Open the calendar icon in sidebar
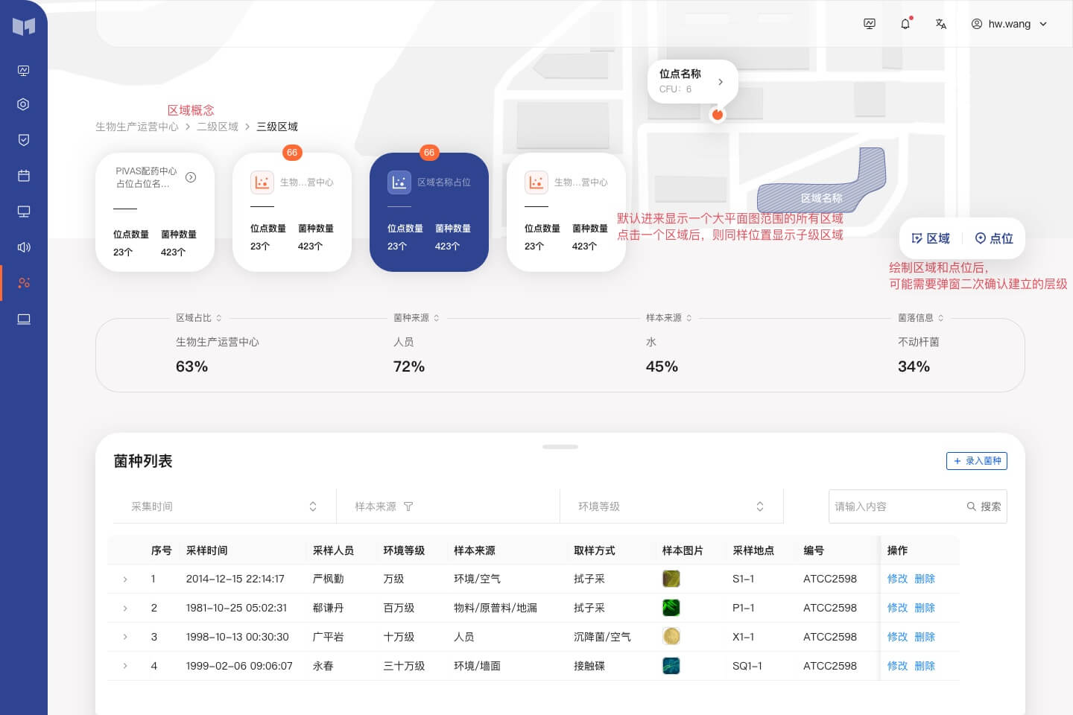1073x715 pixels. coord(24,176)
